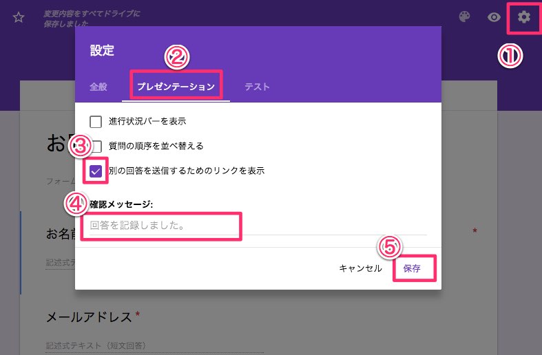
Task: Switch to the 全般 tab
Action: click(x=98, y=87)
